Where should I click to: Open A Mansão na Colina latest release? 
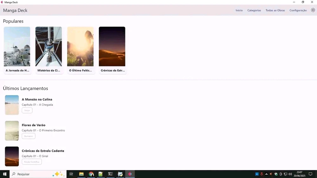coord(37,99)
